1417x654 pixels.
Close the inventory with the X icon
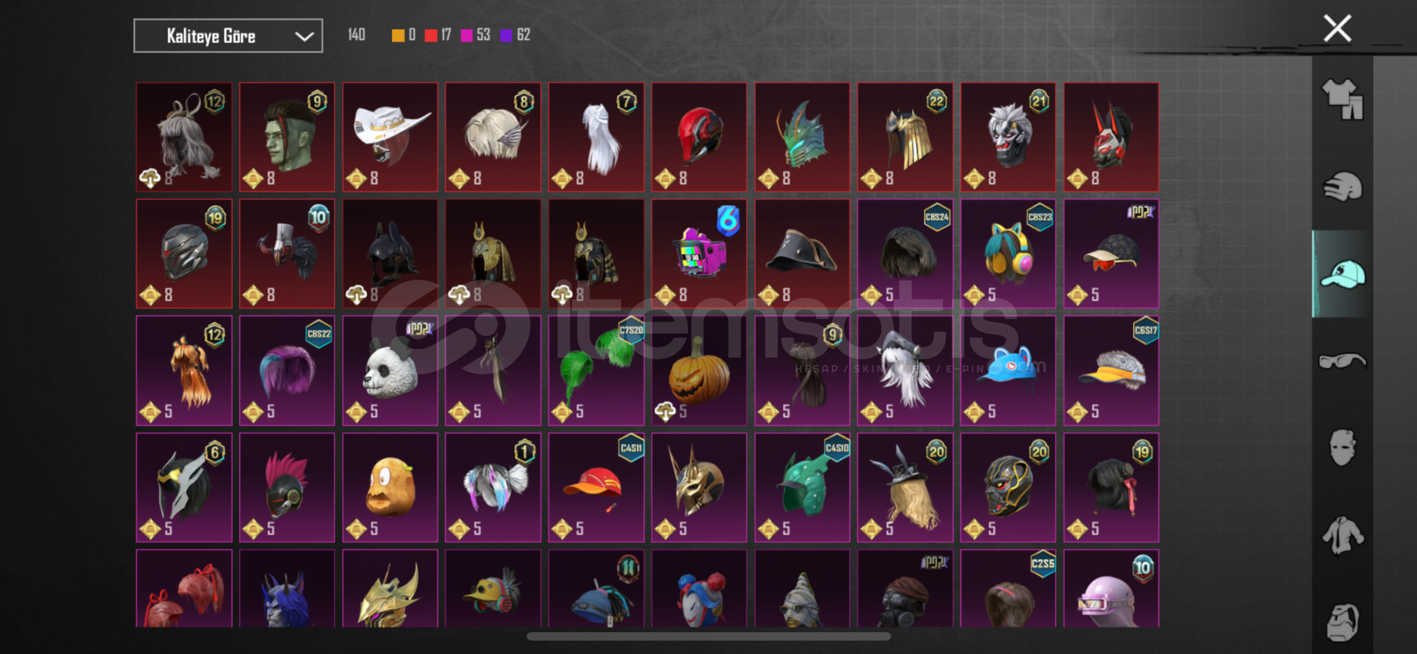tap(1337, 28)
